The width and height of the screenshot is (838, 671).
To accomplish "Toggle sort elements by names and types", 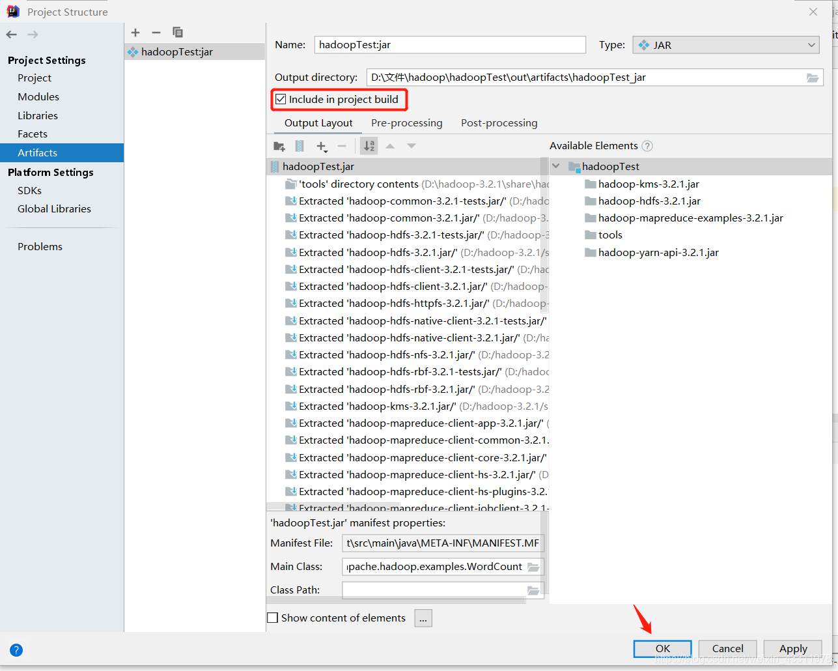I will pyautogui.click(x=369, y=146).
